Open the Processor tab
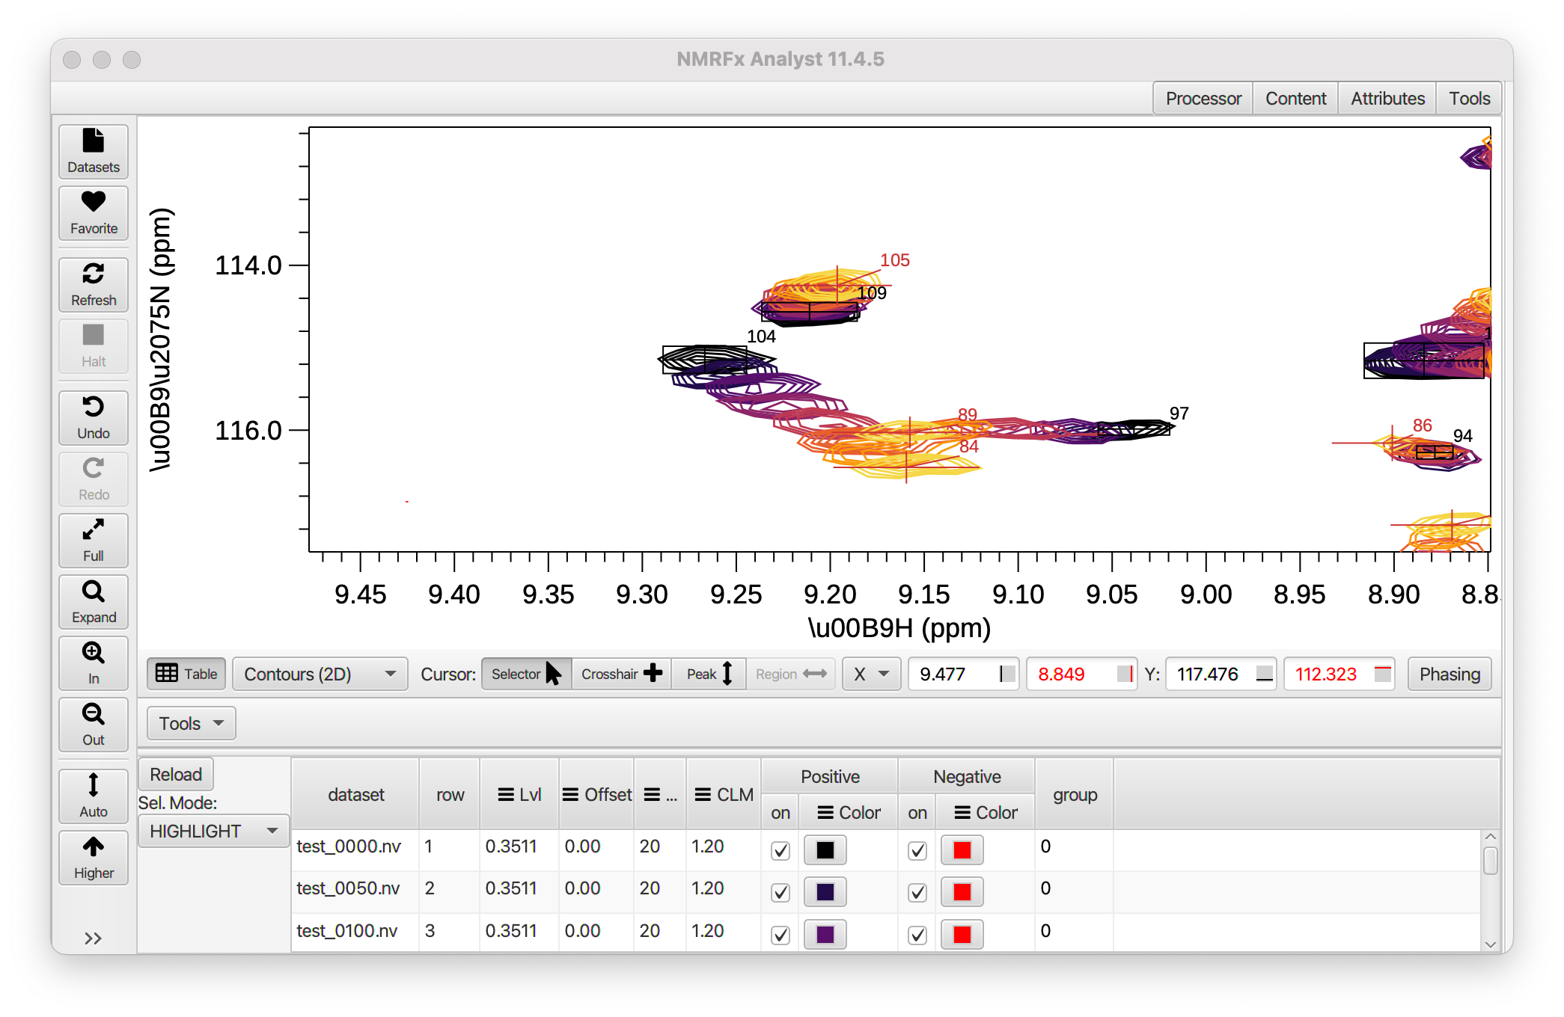 coord(1203,98)
